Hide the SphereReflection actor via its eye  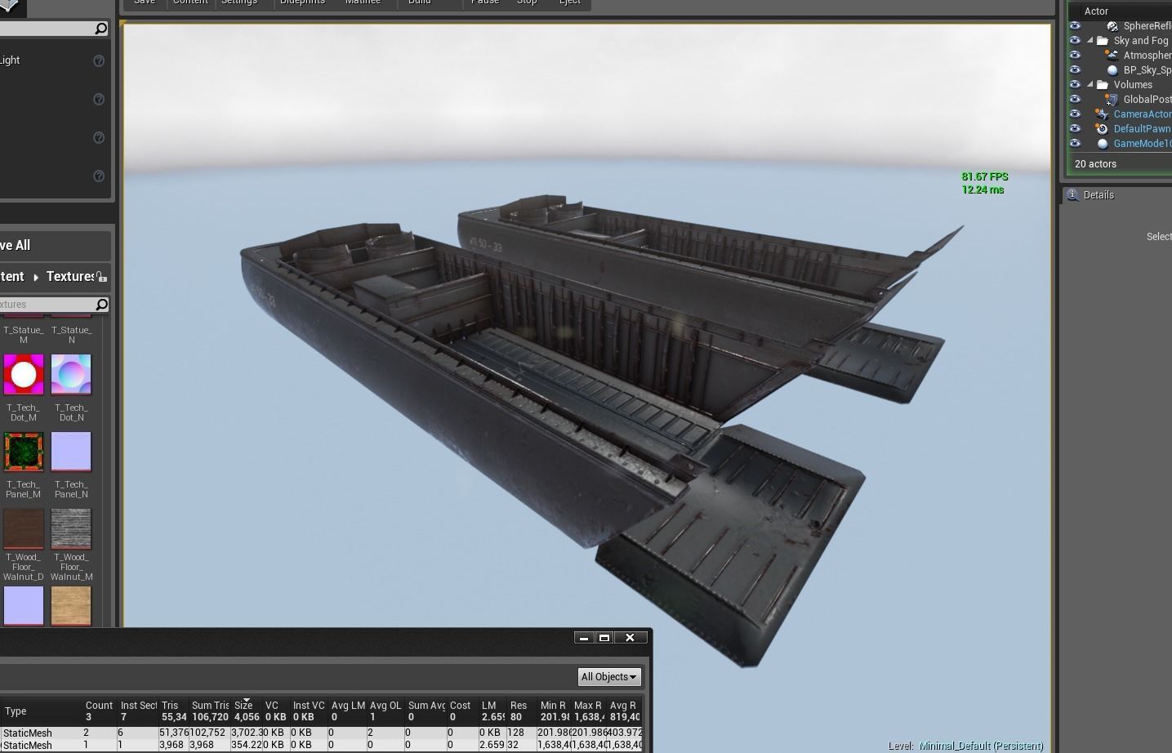tap(1076, 26)
